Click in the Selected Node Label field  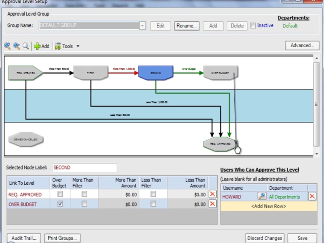[84, 167]
